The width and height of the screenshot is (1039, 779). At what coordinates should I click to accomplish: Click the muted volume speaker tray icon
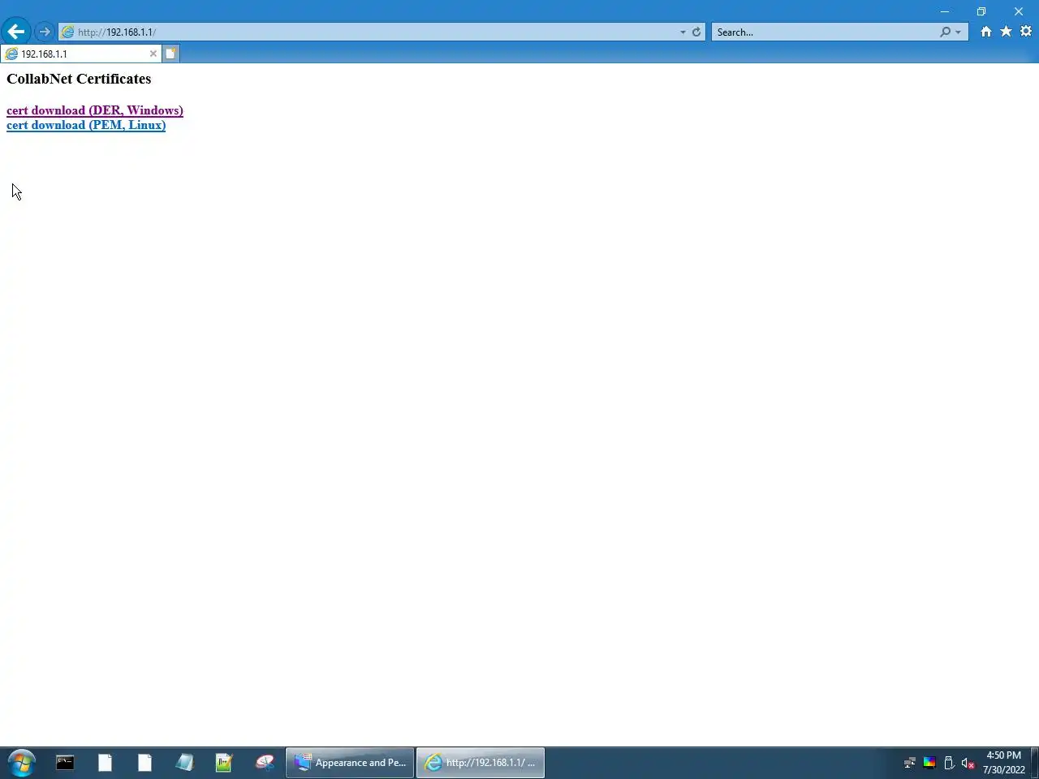[x=968, y=763]
